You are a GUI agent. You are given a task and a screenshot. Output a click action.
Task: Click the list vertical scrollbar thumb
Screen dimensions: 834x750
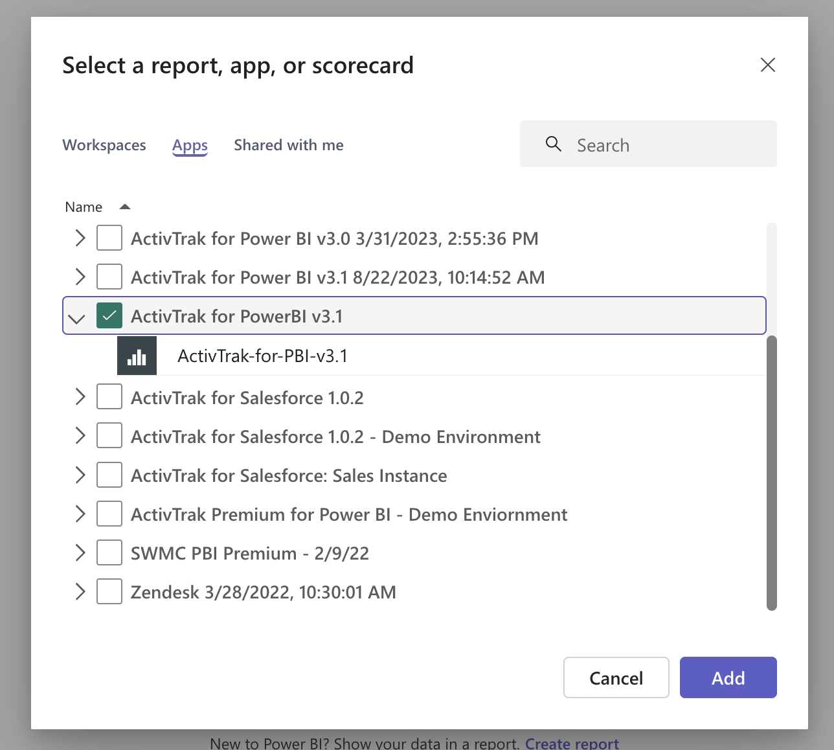tap(771, 473)
